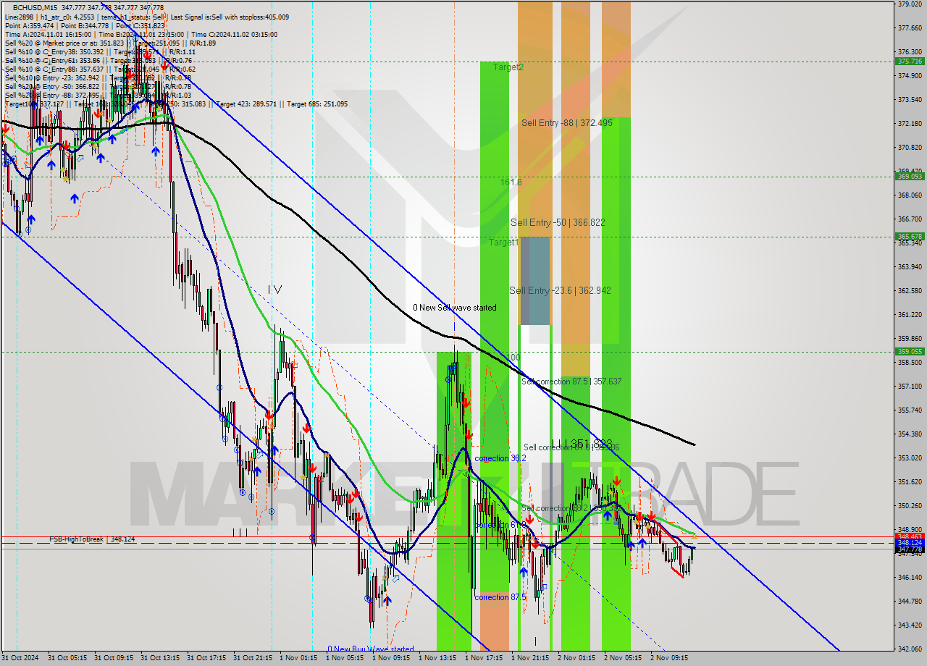Click the '31 Oct 2024' date on time axis
The height and width of the screenshot is (666, 927).
(x=20, y=658)
